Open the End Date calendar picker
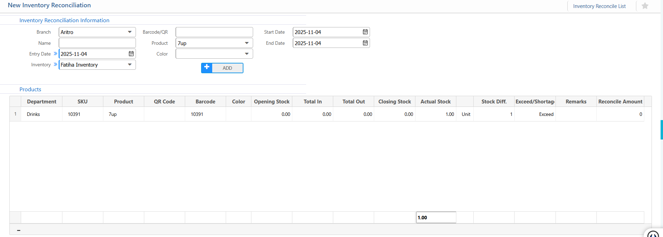Viewport: 663px width, 237px height. [365, 43]
